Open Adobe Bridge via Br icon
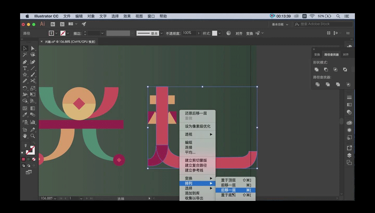 pyautogui.click(x=53, y=24)
